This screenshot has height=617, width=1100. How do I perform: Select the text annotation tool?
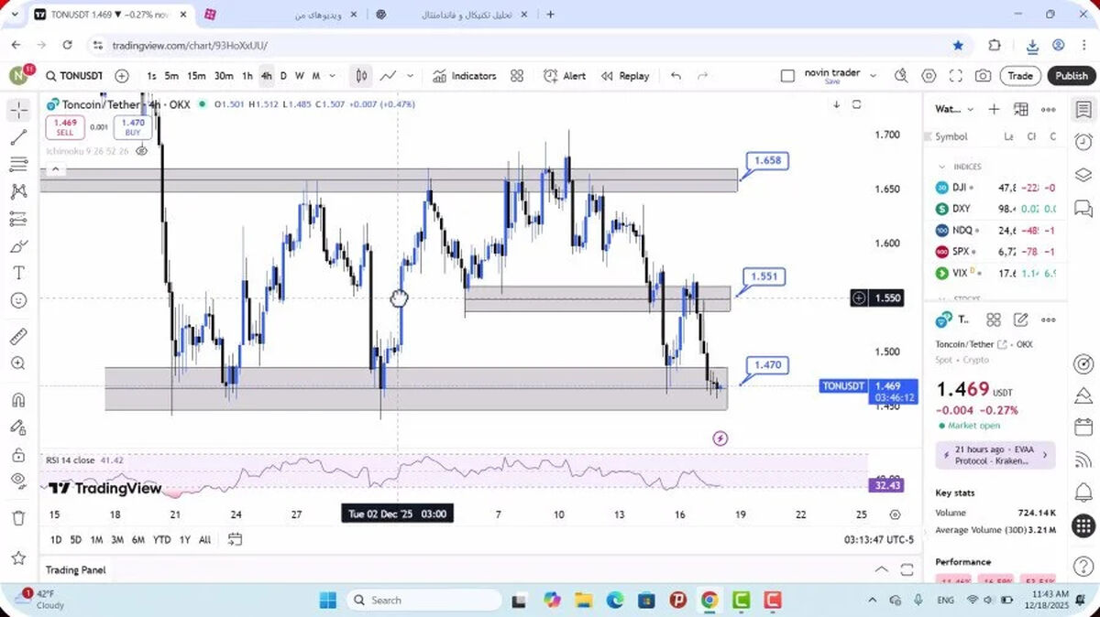tap(18, 273)
